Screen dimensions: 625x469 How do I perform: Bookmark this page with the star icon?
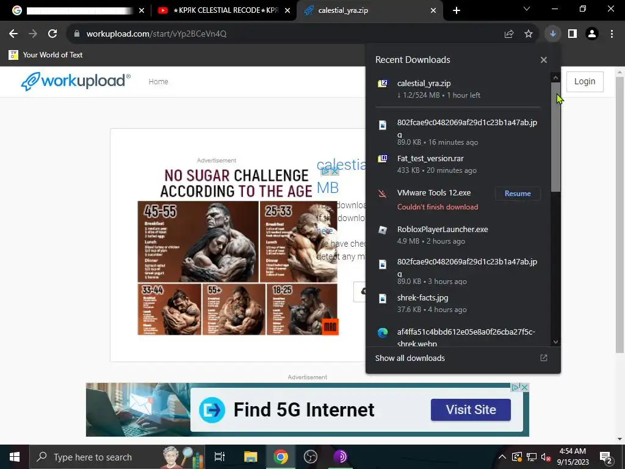[529, 34]
